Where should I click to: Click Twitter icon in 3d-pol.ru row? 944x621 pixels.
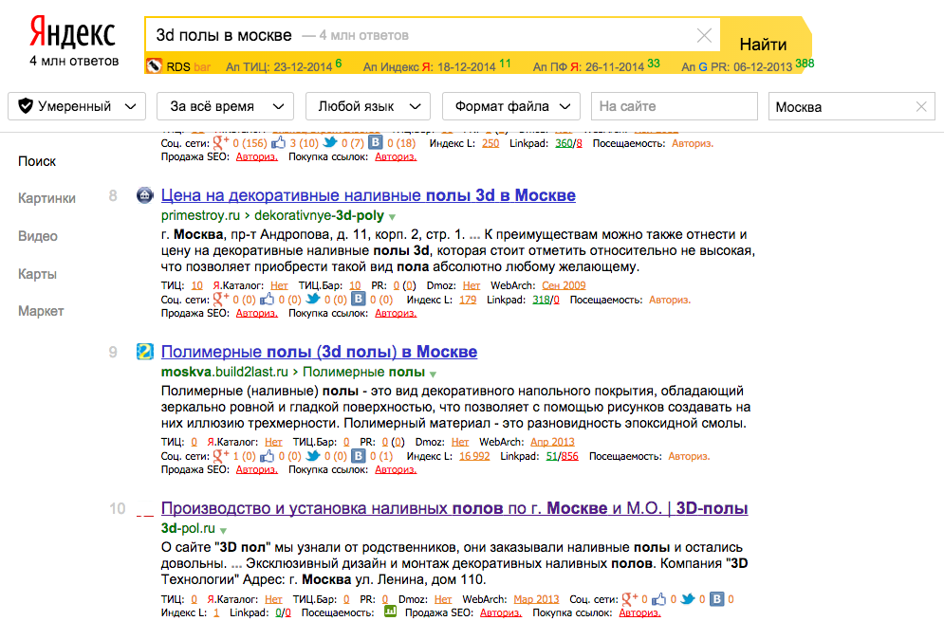(x=688, y=599)
